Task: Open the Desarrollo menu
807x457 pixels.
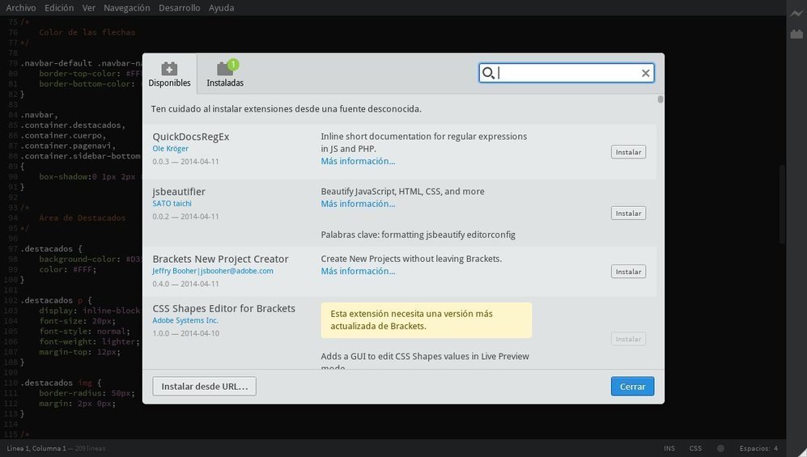Action: point(180,8)
